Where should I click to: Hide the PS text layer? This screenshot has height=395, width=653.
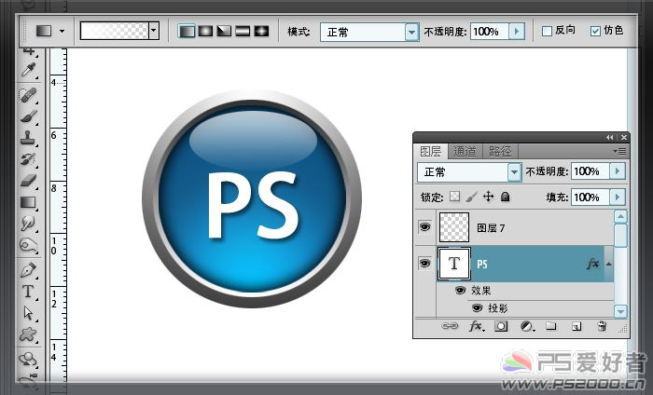click(424, 264)
